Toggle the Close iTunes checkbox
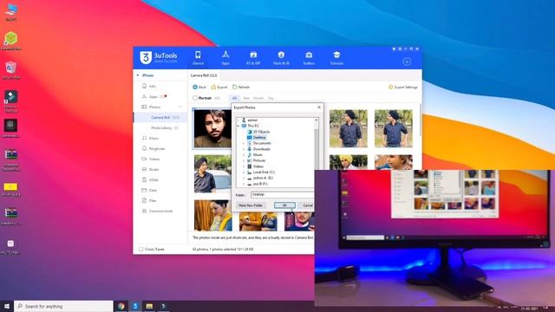Screen dimensions: 555x312 tap(140, 249)
